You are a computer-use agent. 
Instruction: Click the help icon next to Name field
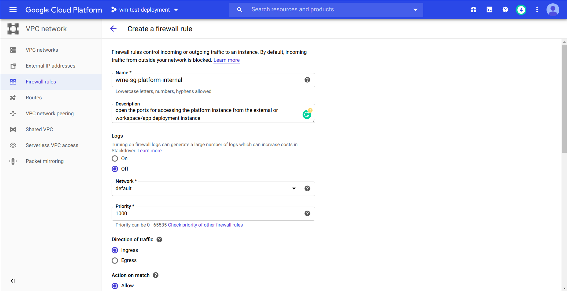click(307, 80)
